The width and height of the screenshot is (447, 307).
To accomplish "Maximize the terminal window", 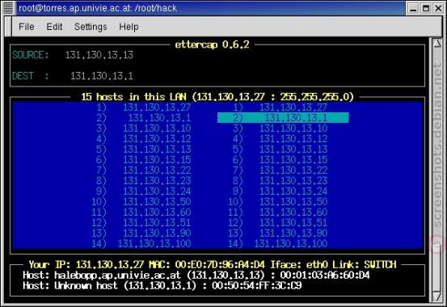I will [426, 8].
